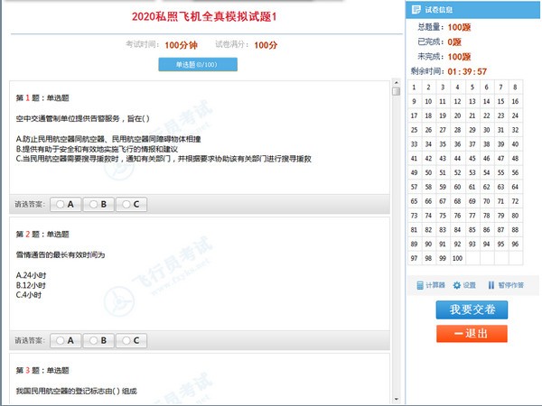
Task: Select answer A for question 1
Action: point(65,204)
